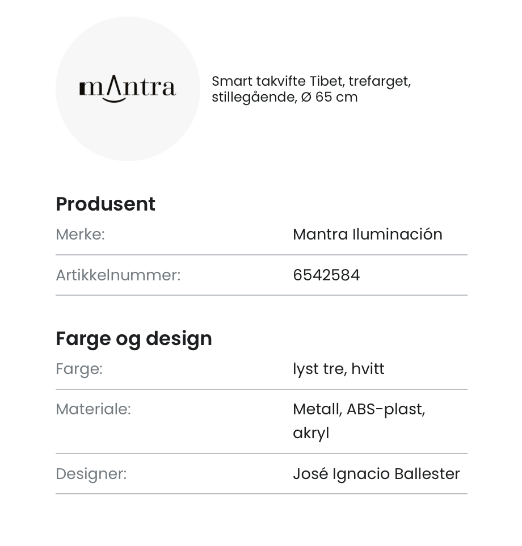Click the Merke label

pos(80,234)
